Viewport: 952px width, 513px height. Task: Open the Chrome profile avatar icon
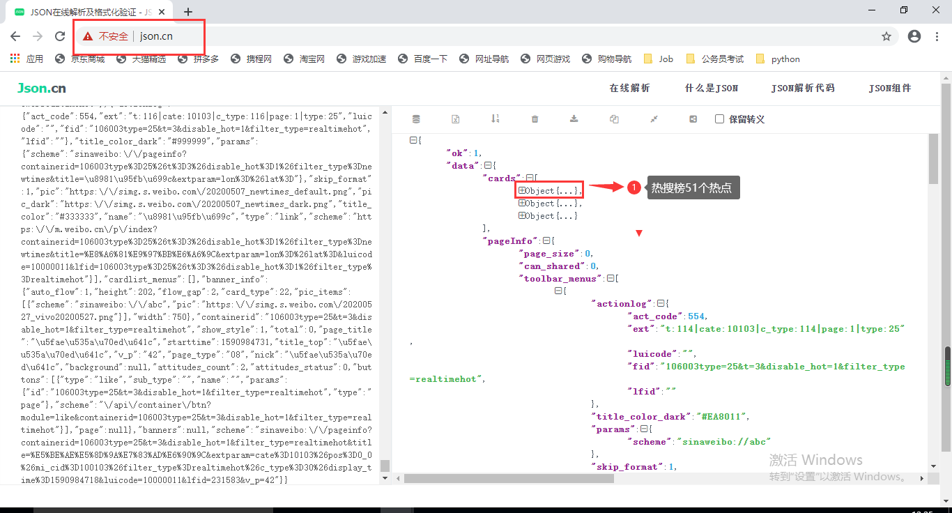pyautogui.click(x=914, y=36)
